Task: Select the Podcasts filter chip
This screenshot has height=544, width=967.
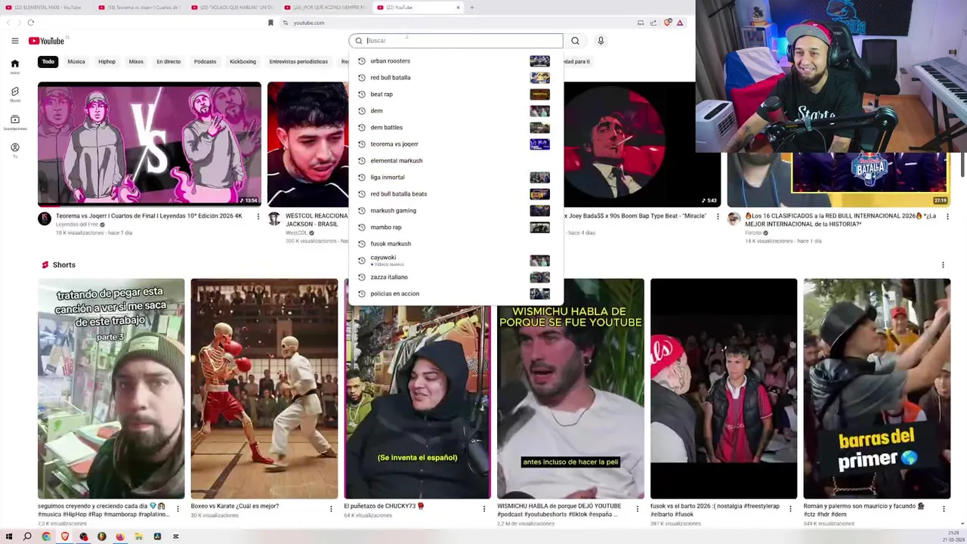Action: 205,62
